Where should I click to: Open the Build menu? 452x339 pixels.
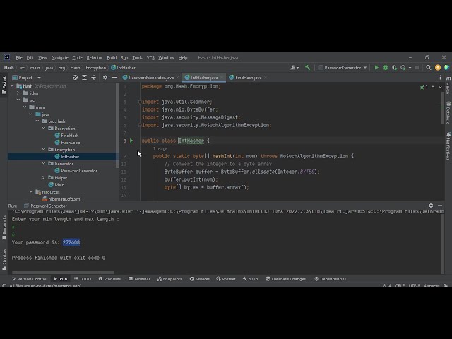pos(112,58)
